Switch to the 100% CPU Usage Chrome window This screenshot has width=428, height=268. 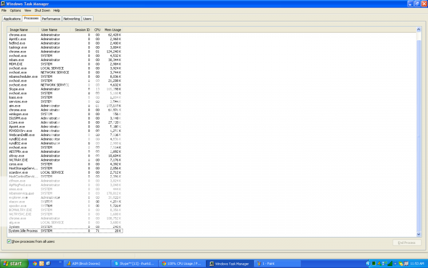pos(182,264)
